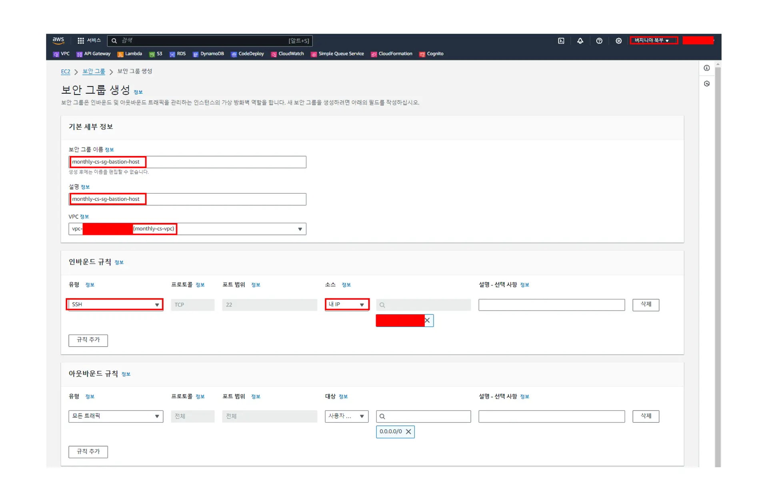Image resolution: width=768 pixels, height=501 pixels.
Task: Remove the 0.0.0.0/0 destination chip
Action: [408, 432]
